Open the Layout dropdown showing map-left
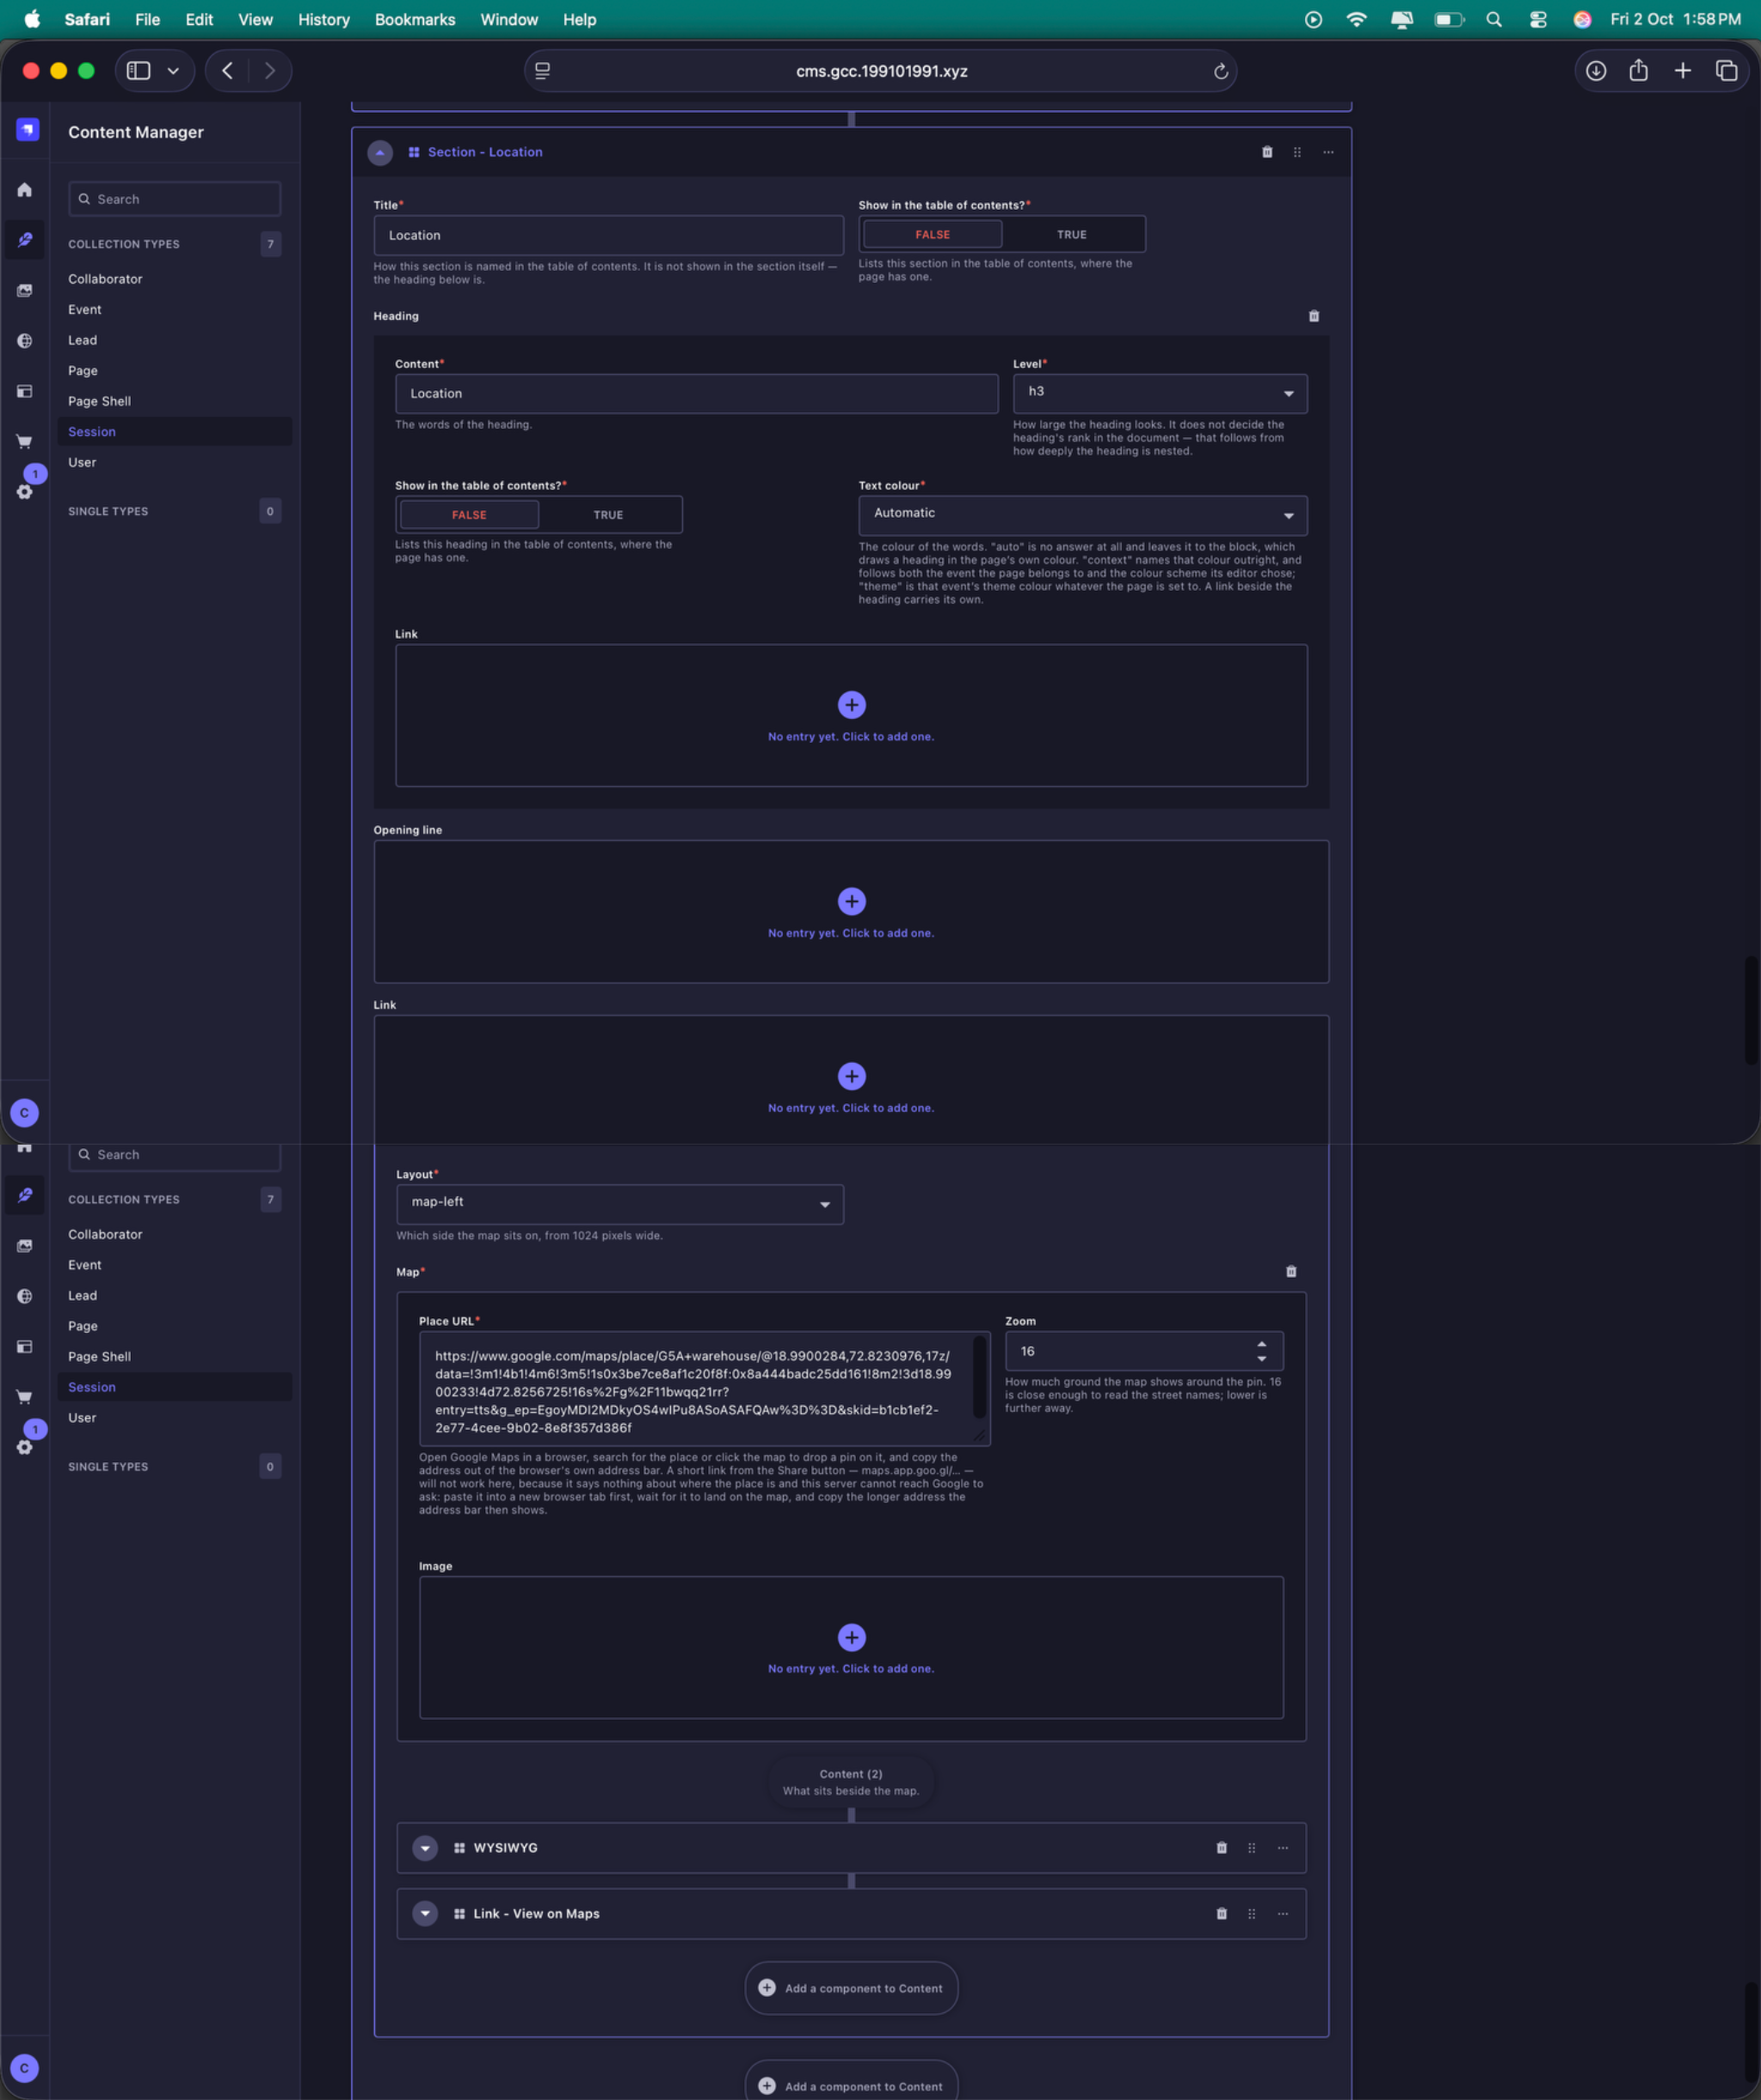Viewport: 1761px width, 2100px height. [x=620, y=1204]
